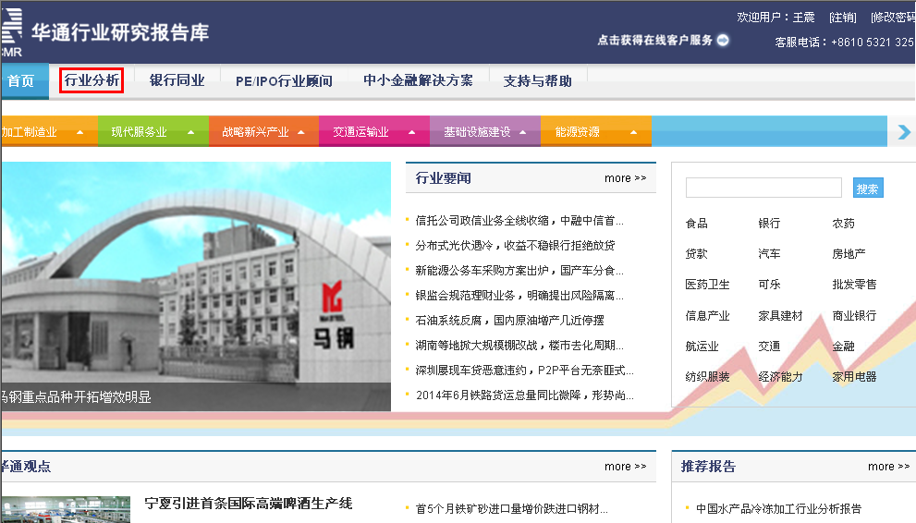Click the beer production line thumbnail

(65, 509)
